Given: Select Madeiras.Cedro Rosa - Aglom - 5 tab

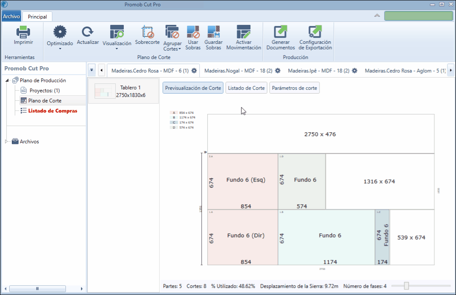Looking at the screenshot, I should pos(405,70).
